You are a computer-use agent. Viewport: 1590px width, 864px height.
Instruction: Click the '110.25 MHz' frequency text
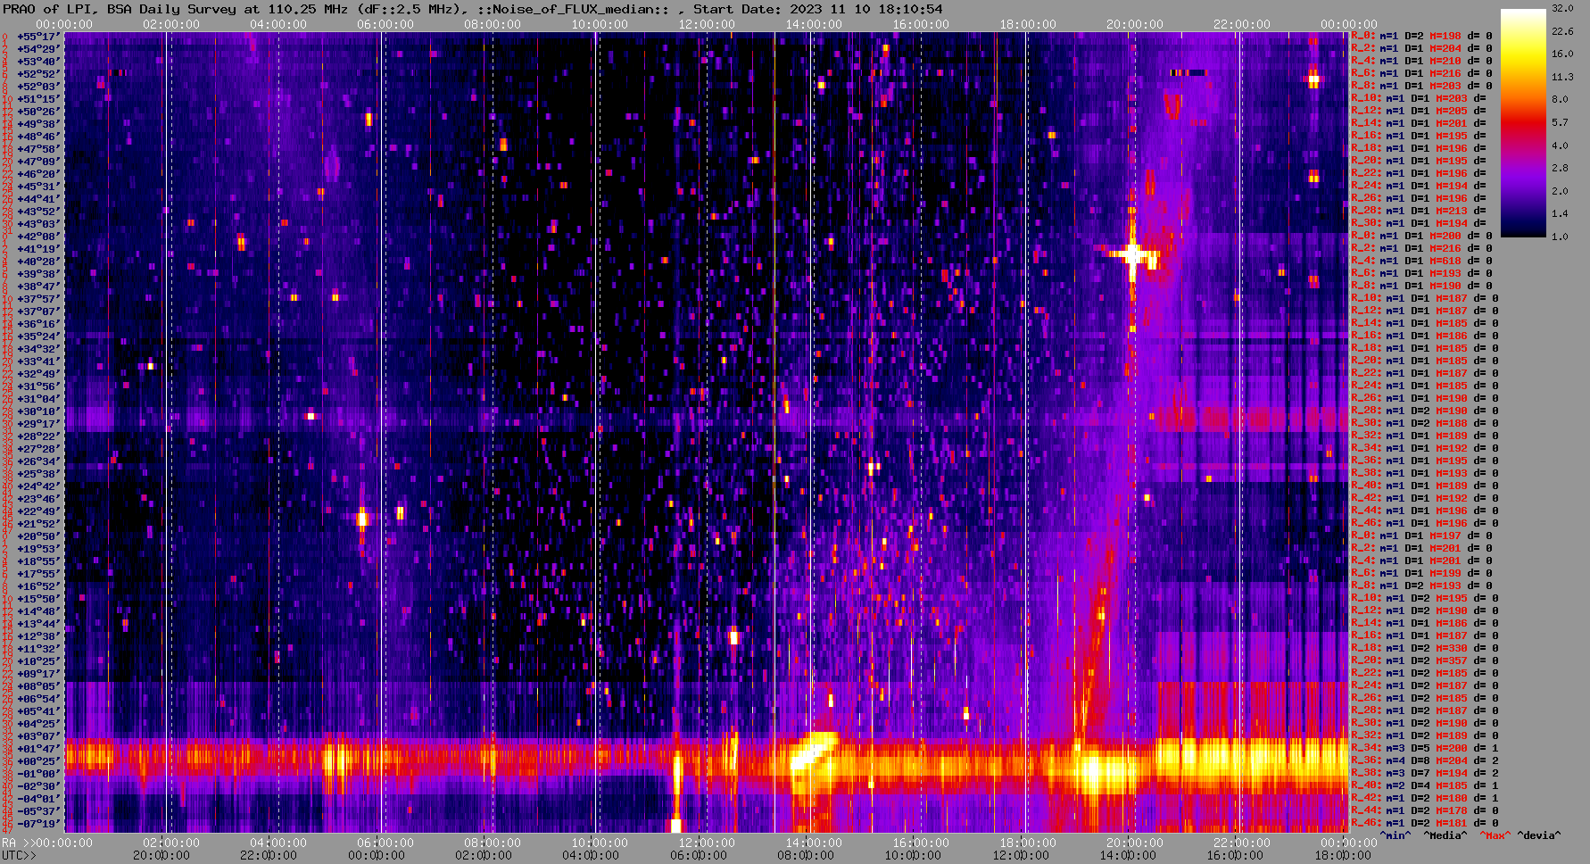tap(306, 9)
